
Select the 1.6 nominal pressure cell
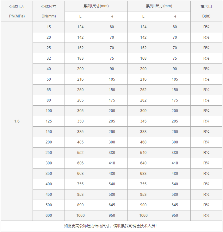[x=17, y=121]
